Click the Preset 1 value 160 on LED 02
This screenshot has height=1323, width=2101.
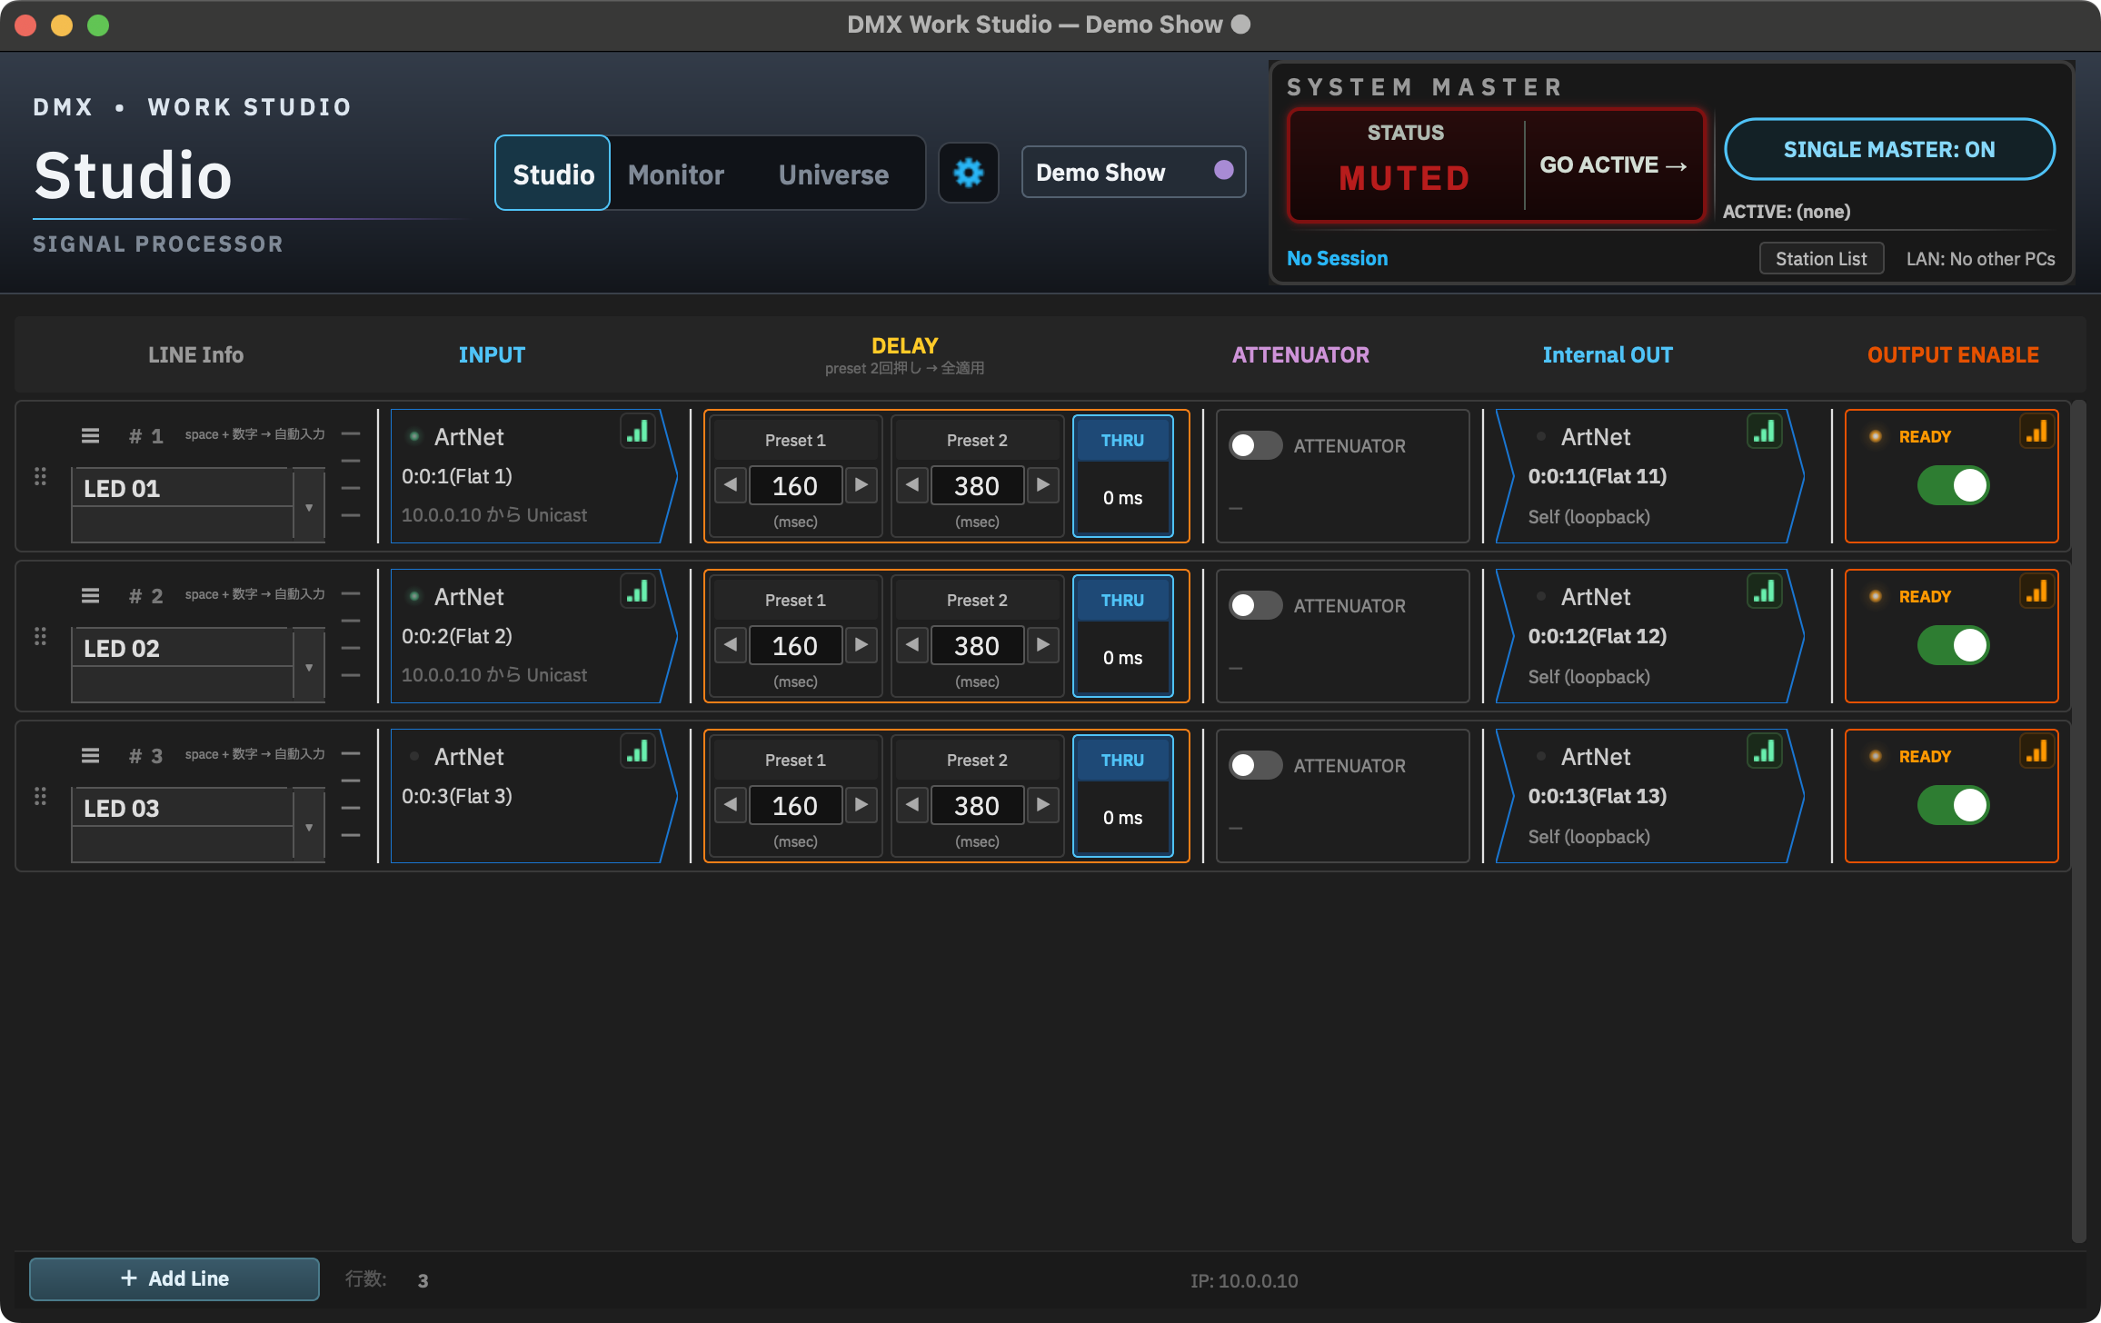coord(795,645)
